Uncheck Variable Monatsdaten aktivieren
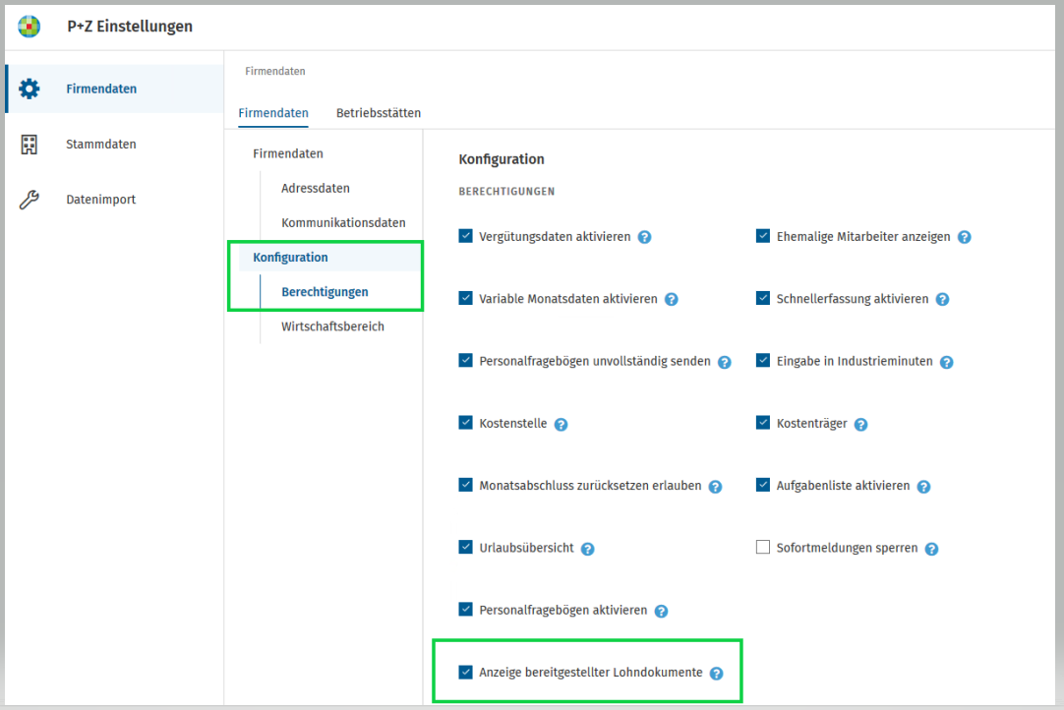Screen dimensions: 1064x710 click(x=465, y=298)
